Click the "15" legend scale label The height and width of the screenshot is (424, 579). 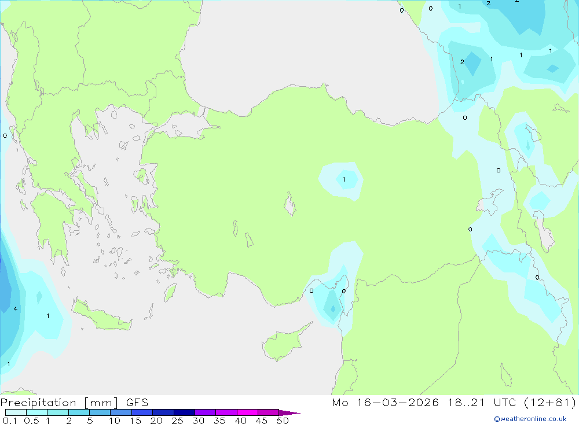(x=135, y=421)
